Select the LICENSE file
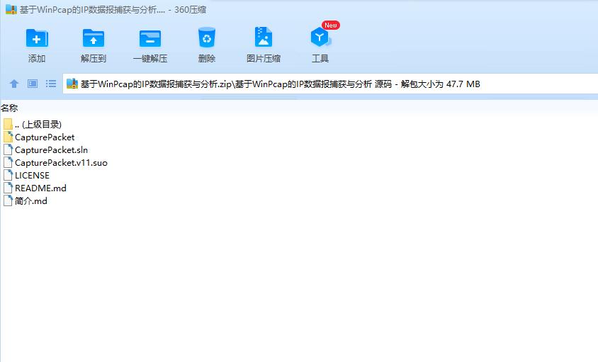 [32, 176]
